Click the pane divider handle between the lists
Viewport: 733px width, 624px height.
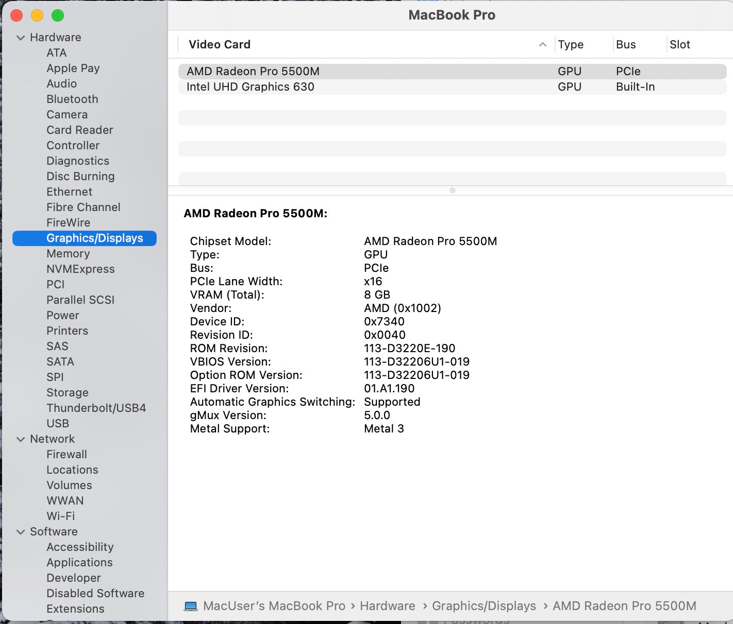tap(452, 190)
